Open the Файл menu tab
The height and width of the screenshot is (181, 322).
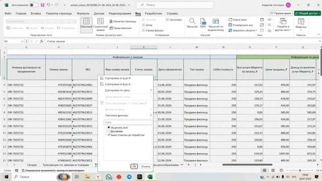coord(8,14)
